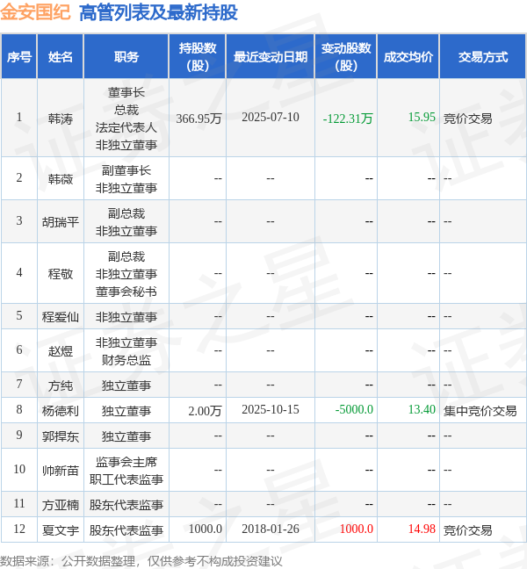Click 监事会主席 title text
The height and width of the screenshot is (569, 527).
pos(126,462)
